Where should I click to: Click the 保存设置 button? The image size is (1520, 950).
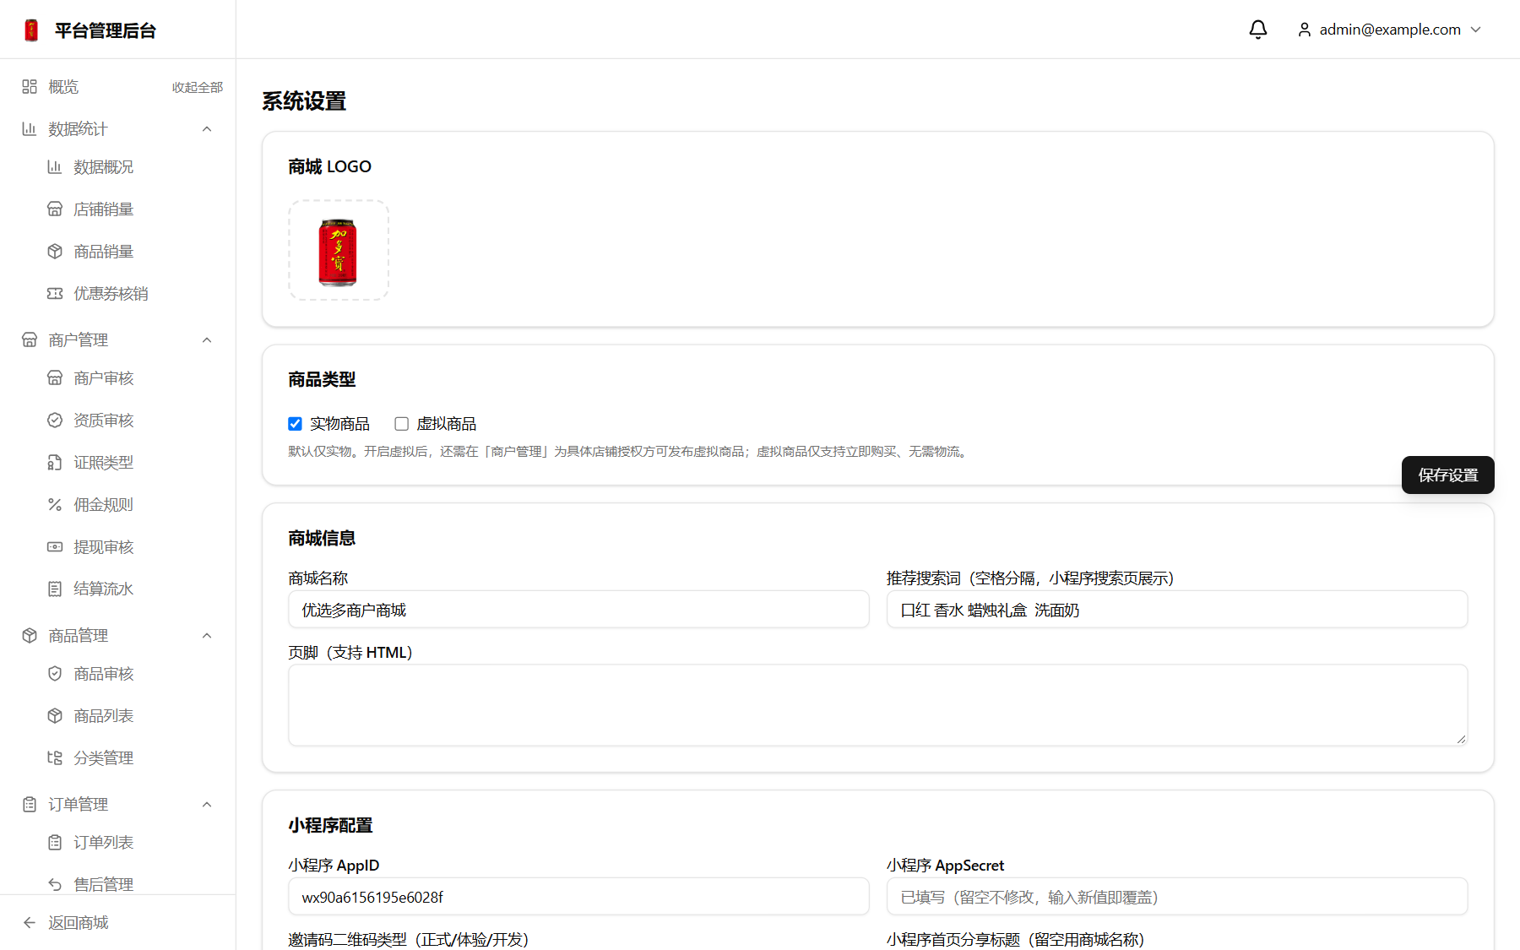click(1448, 475)
